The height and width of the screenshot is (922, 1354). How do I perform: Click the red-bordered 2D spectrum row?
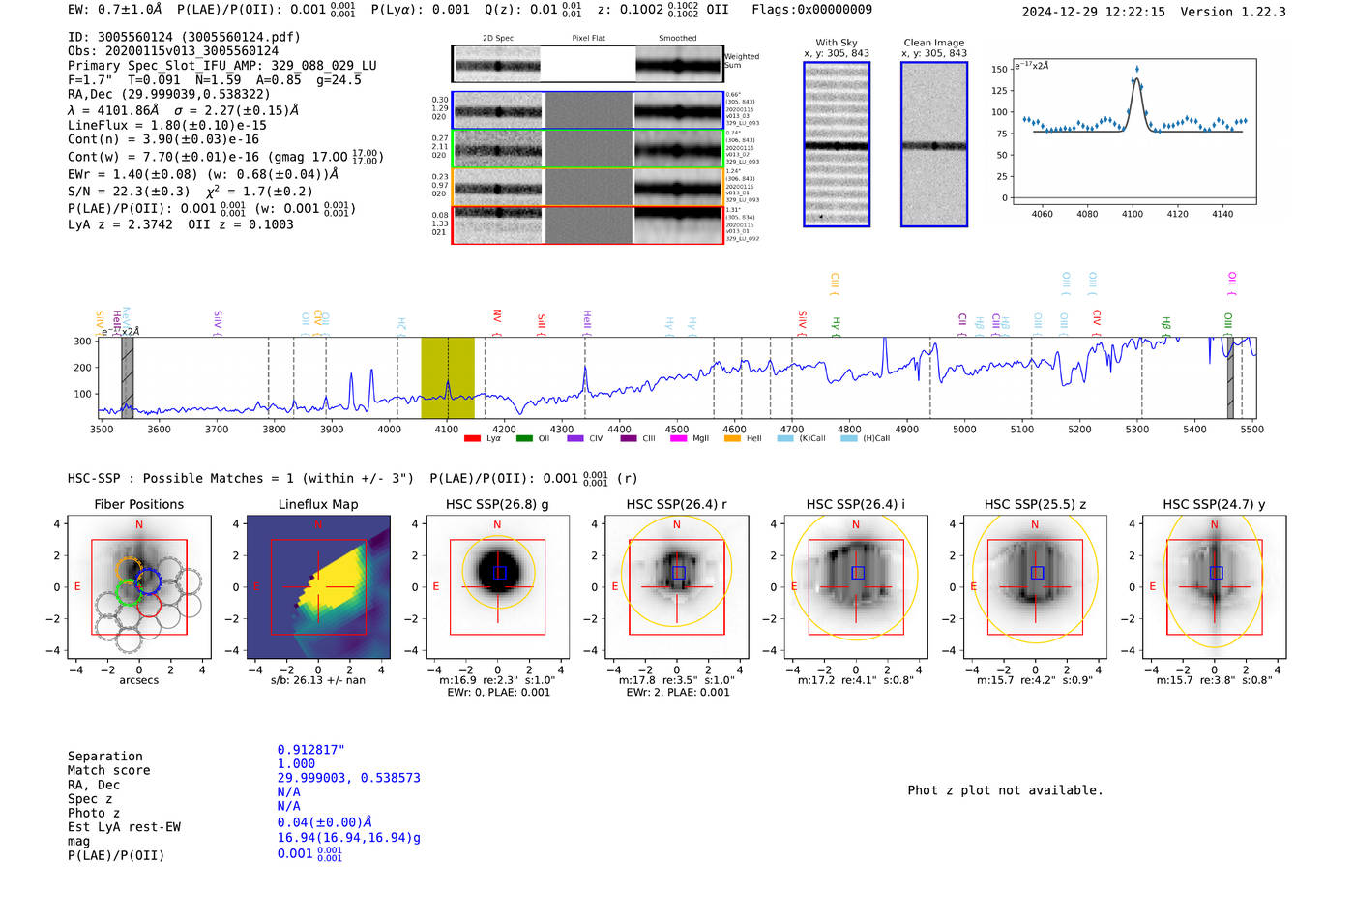click(588, 225)
